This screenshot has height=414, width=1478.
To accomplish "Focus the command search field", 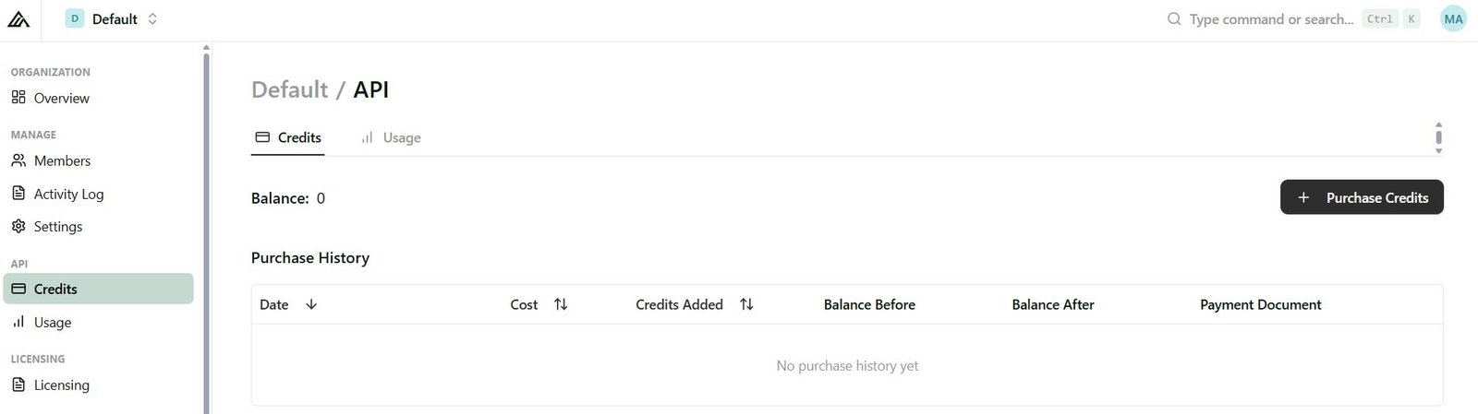I will (x=1271, y=19).
